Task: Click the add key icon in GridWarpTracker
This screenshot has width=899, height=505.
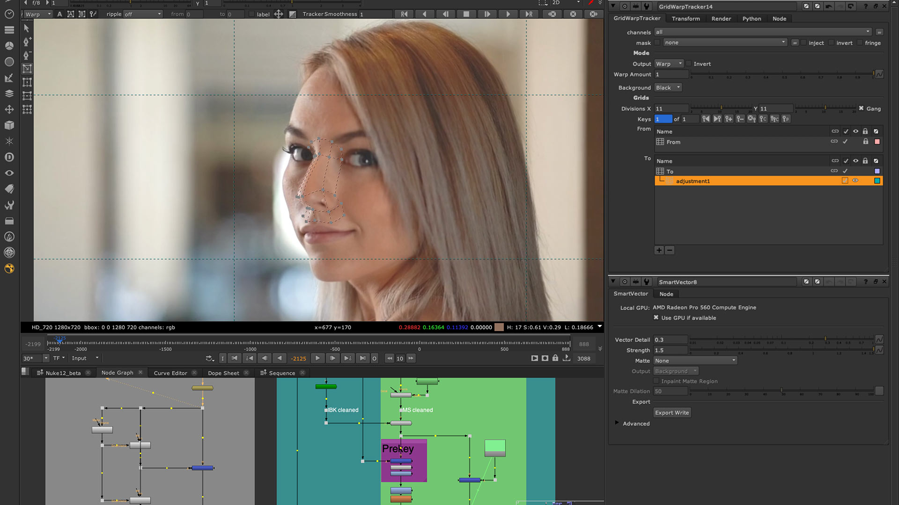Action: click(x=729, y=119)
